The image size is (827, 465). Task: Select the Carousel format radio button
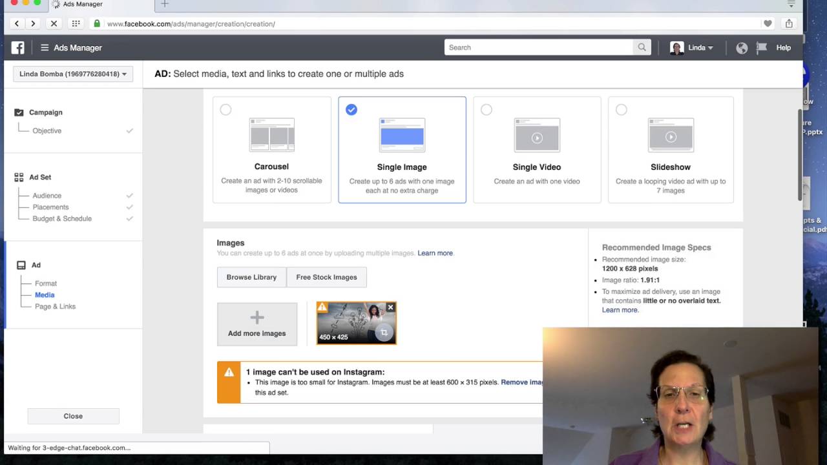(225, 110)
